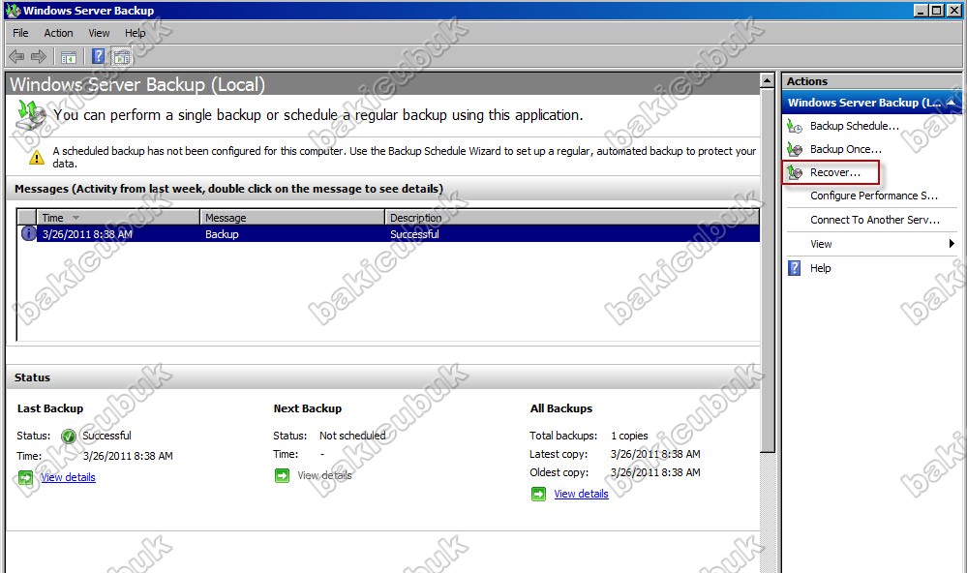This screenshot has width=967, height=573.
Task: Click the 1 copies total backups value
Action: coord(629,437)
